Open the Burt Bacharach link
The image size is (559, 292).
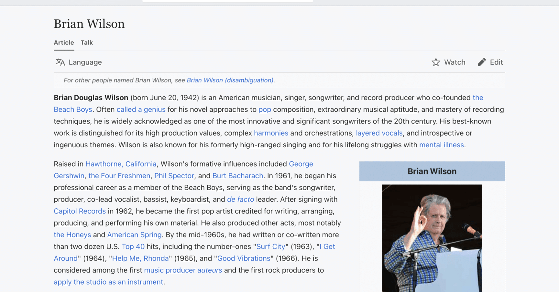pyautogui.click(x=237, y=176)
